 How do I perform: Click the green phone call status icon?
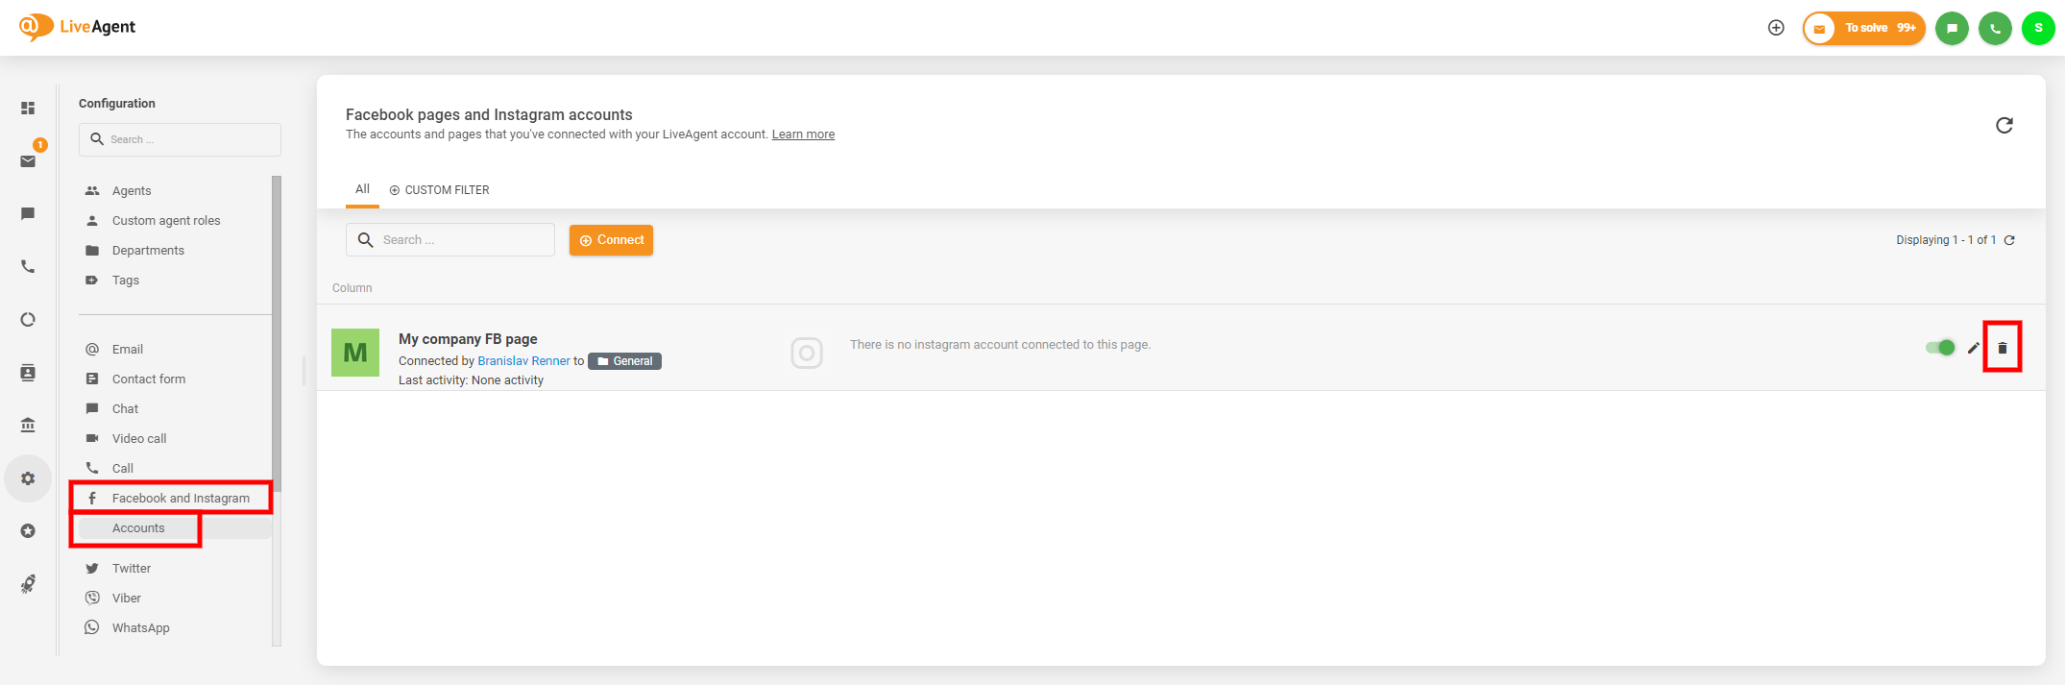coord(1995,28)
